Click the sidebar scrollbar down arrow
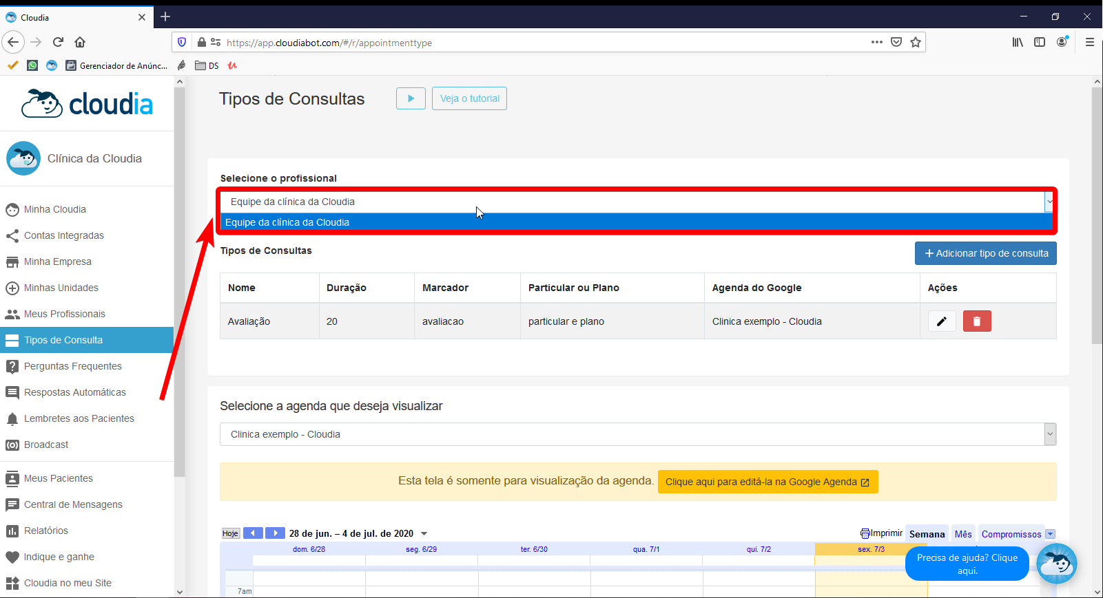 point(180,592)
